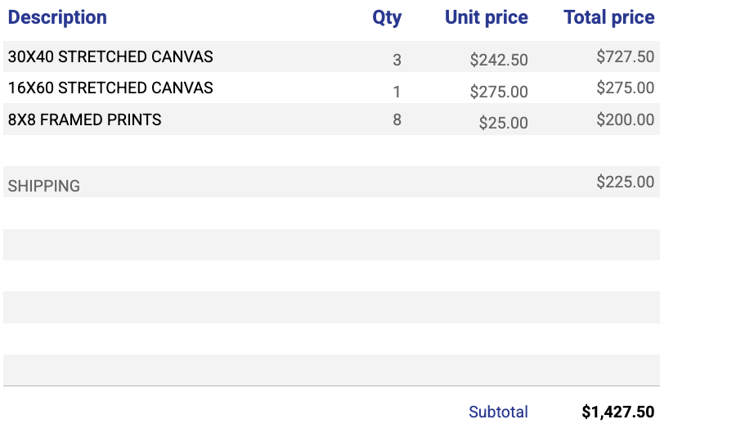Image resolution: width=736 pixels, height=442 pixels.
Task: Click the Subtotal label
Action: coord(498,412)
